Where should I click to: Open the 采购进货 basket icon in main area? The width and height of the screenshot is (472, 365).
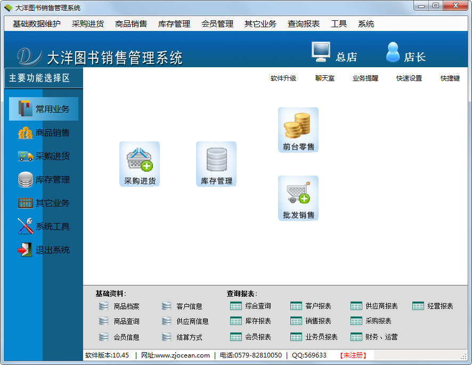point(140,164)
